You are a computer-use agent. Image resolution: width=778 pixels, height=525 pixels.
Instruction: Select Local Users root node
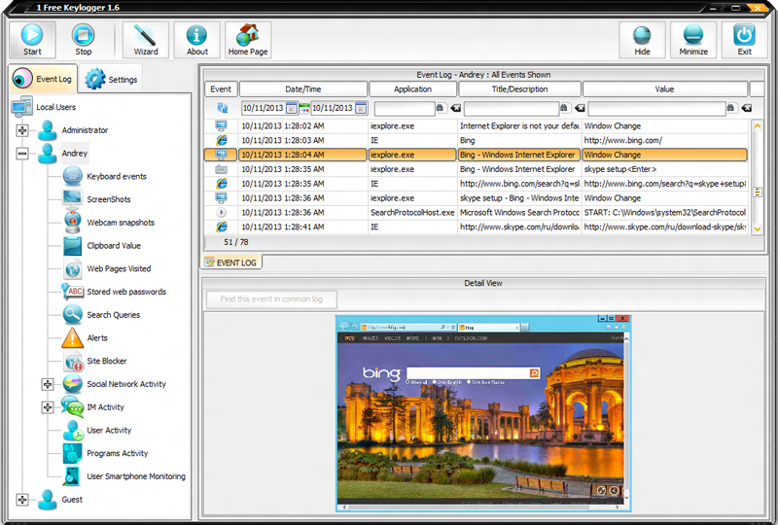(x=55, y=107)
